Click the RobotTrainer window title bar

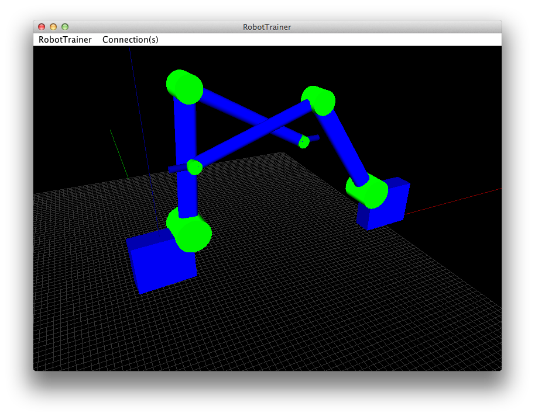[267, 27]
